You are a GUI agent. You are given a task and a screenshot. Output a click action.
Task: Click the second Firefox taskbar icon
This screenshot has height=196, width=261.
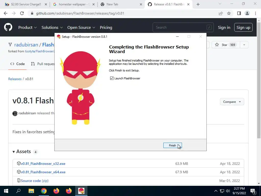[69, 191]
